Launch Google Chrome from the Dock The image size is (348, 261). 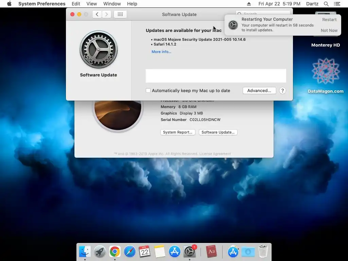point(115,251)
